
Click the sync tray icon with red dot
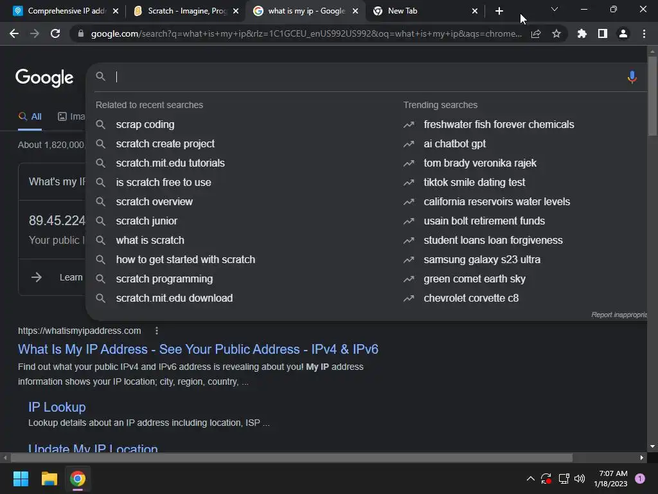click(x=546, y=479)
